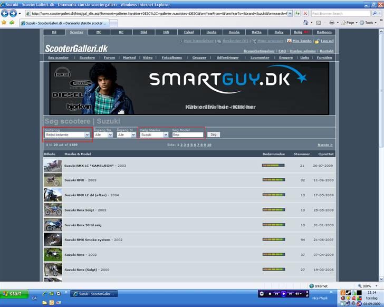Click inside the Søg Model text field
The image size is (384, 307).
pyautogui.click(x=187, y=135)
